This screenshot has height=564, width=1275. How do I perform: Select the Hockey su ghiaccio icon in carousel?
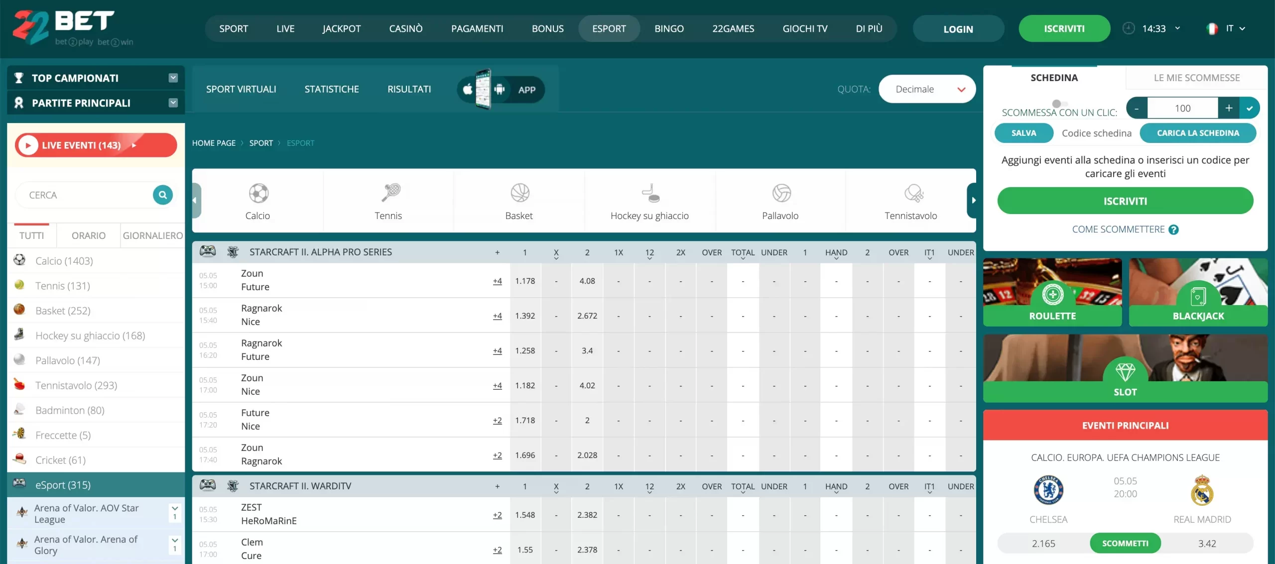click(650, 193)
